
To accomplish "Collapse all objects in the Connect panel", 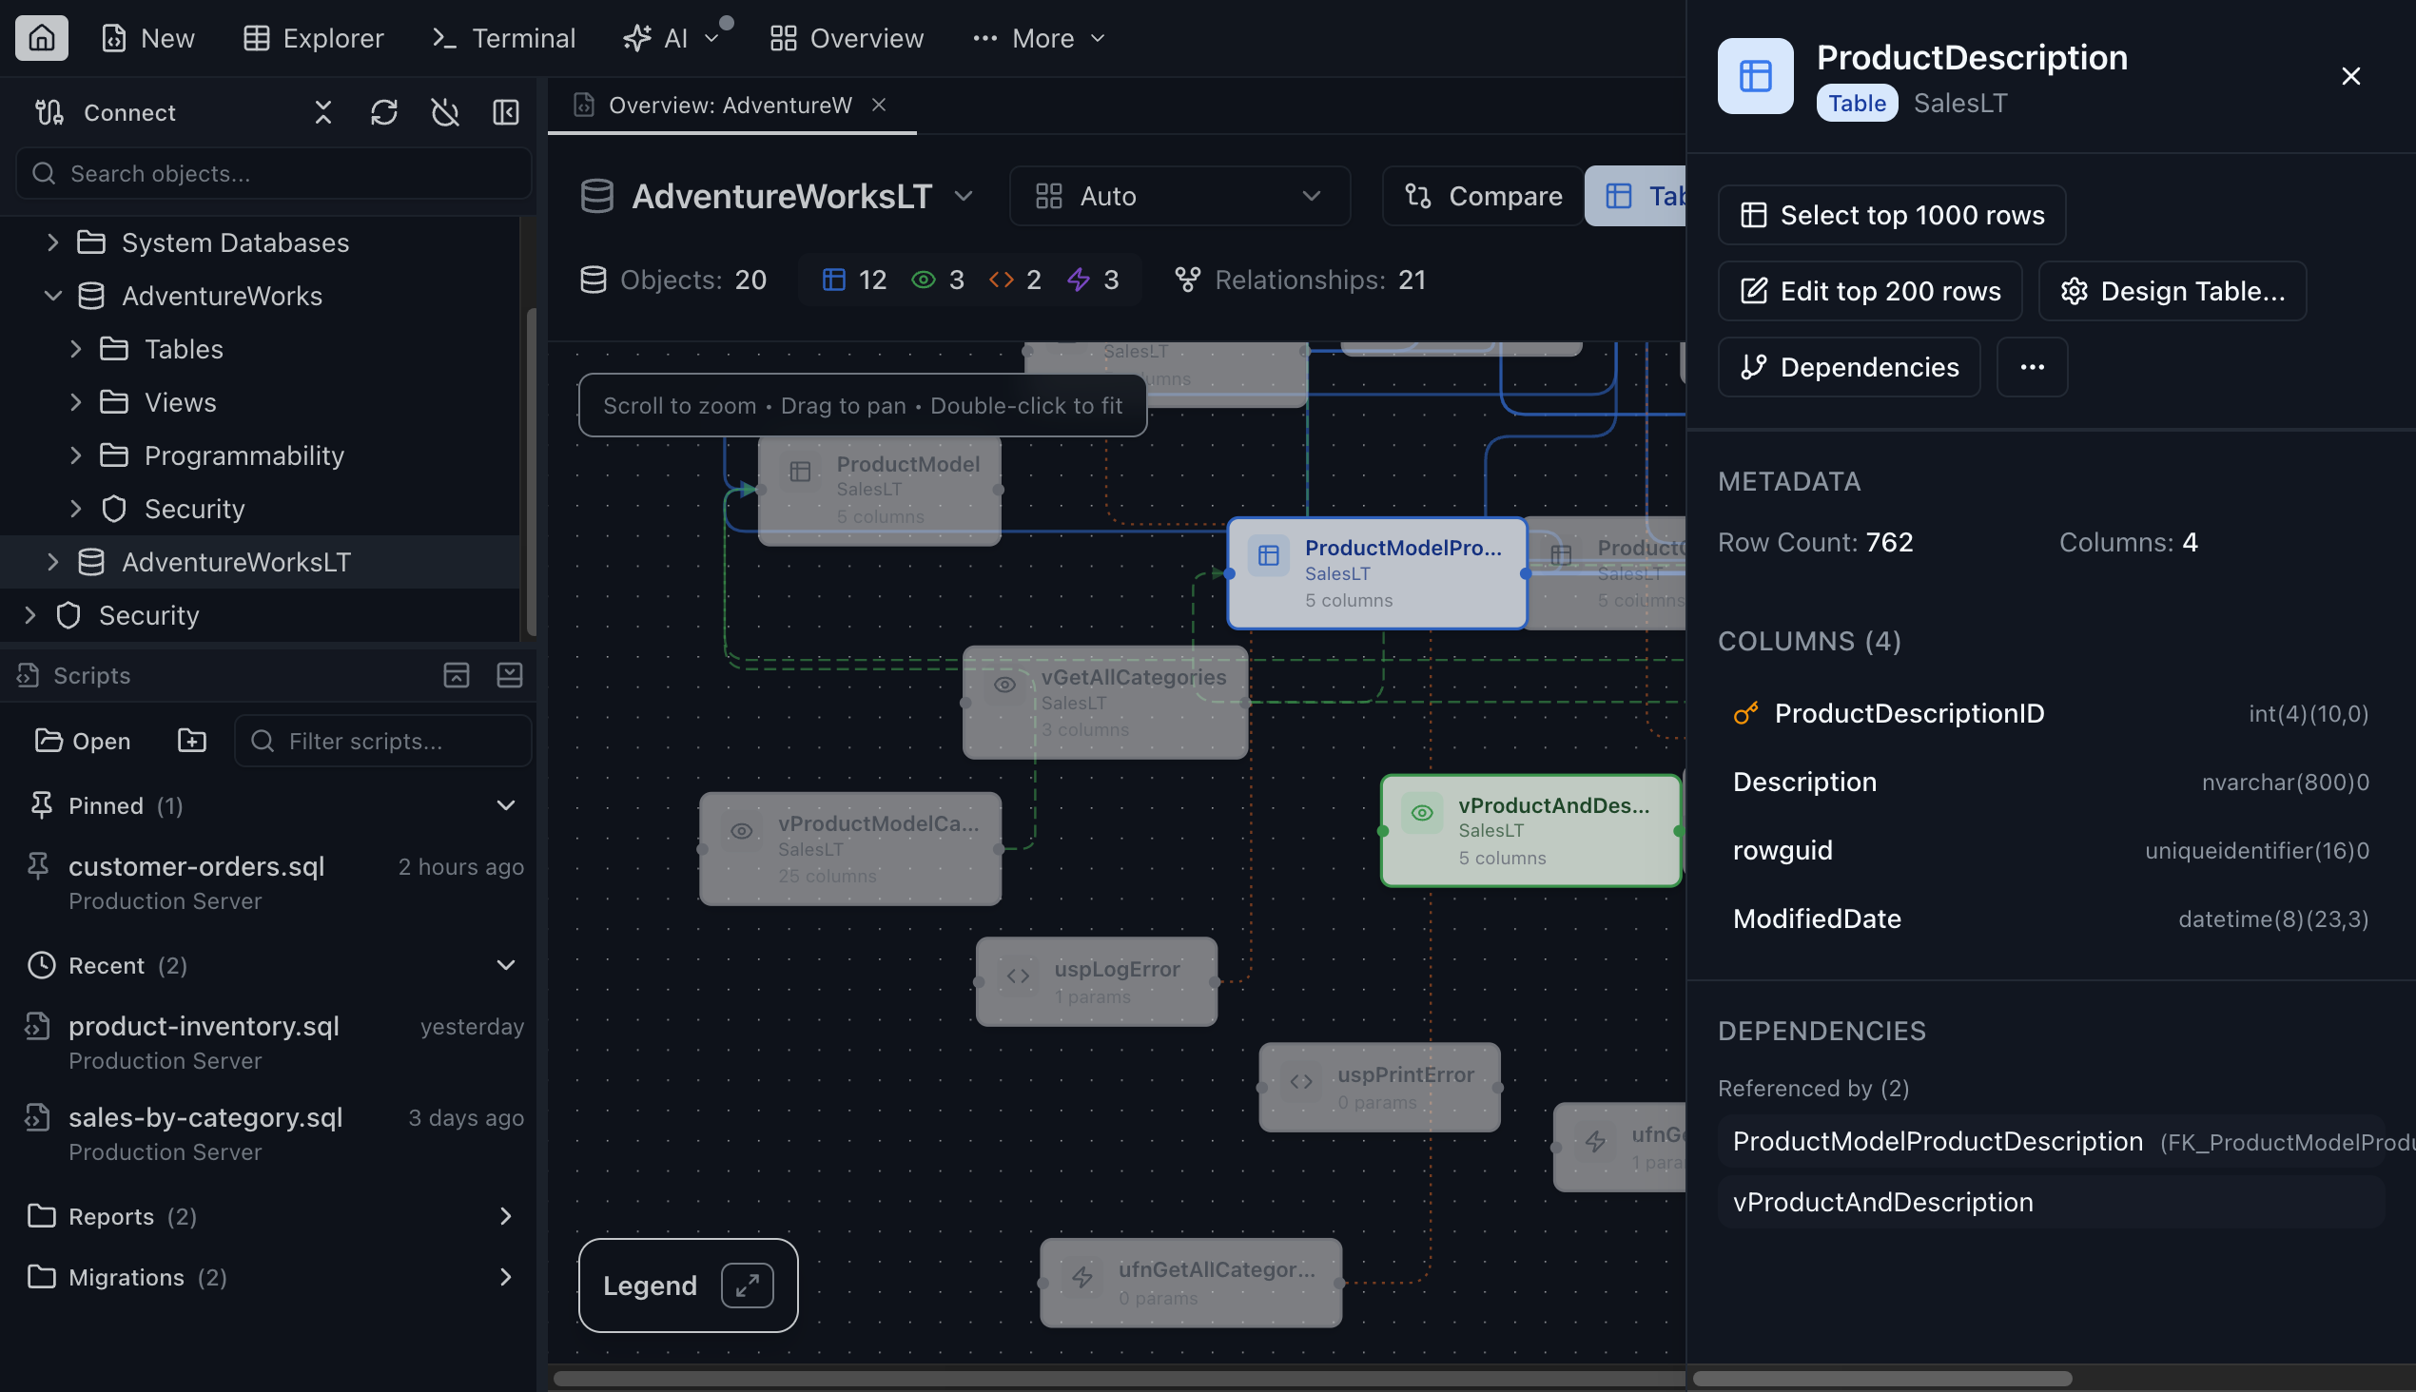I will (322, 112).
